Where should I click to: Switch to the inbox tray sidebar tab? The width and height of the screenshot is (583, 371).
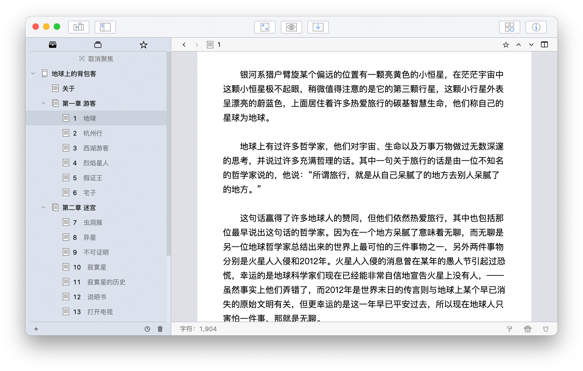pos(53,45)
